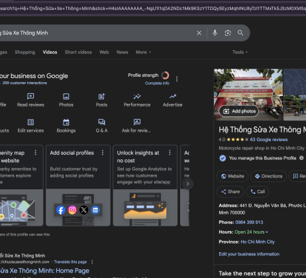This screenshot has width=306, height=278.
Task: Click the Address label text
Action: (x=229, y=206)
